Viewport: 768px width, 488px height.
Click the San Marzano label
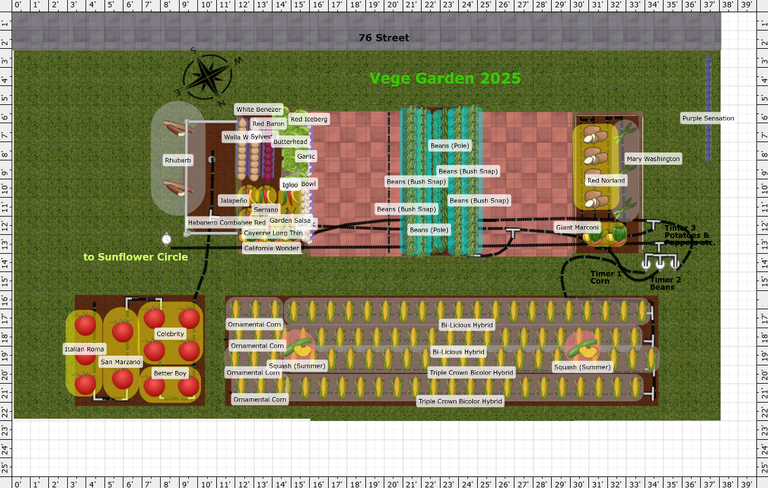[x=121, y=362]
